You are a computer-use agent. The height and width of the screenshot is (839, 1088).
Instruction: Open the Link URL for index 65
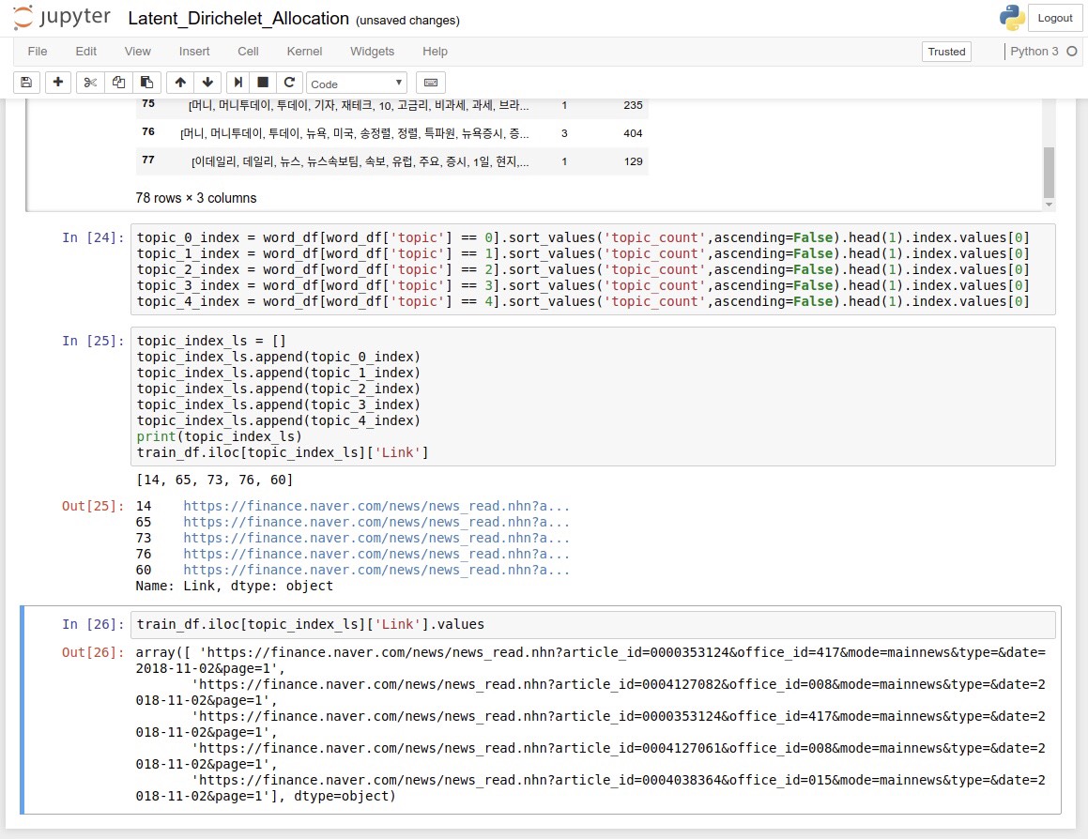pyautogui.click(x=376, y=522)
